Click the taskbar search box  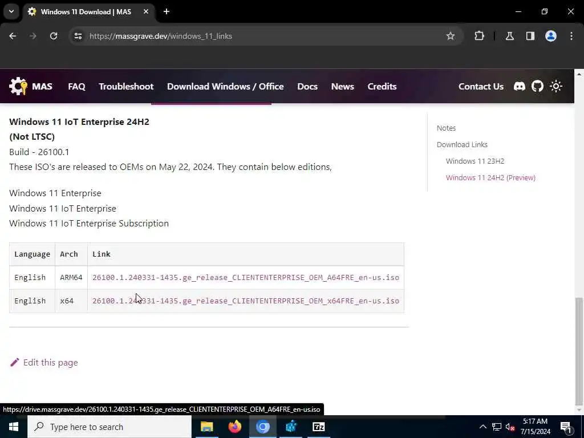[x=109, y=427]
